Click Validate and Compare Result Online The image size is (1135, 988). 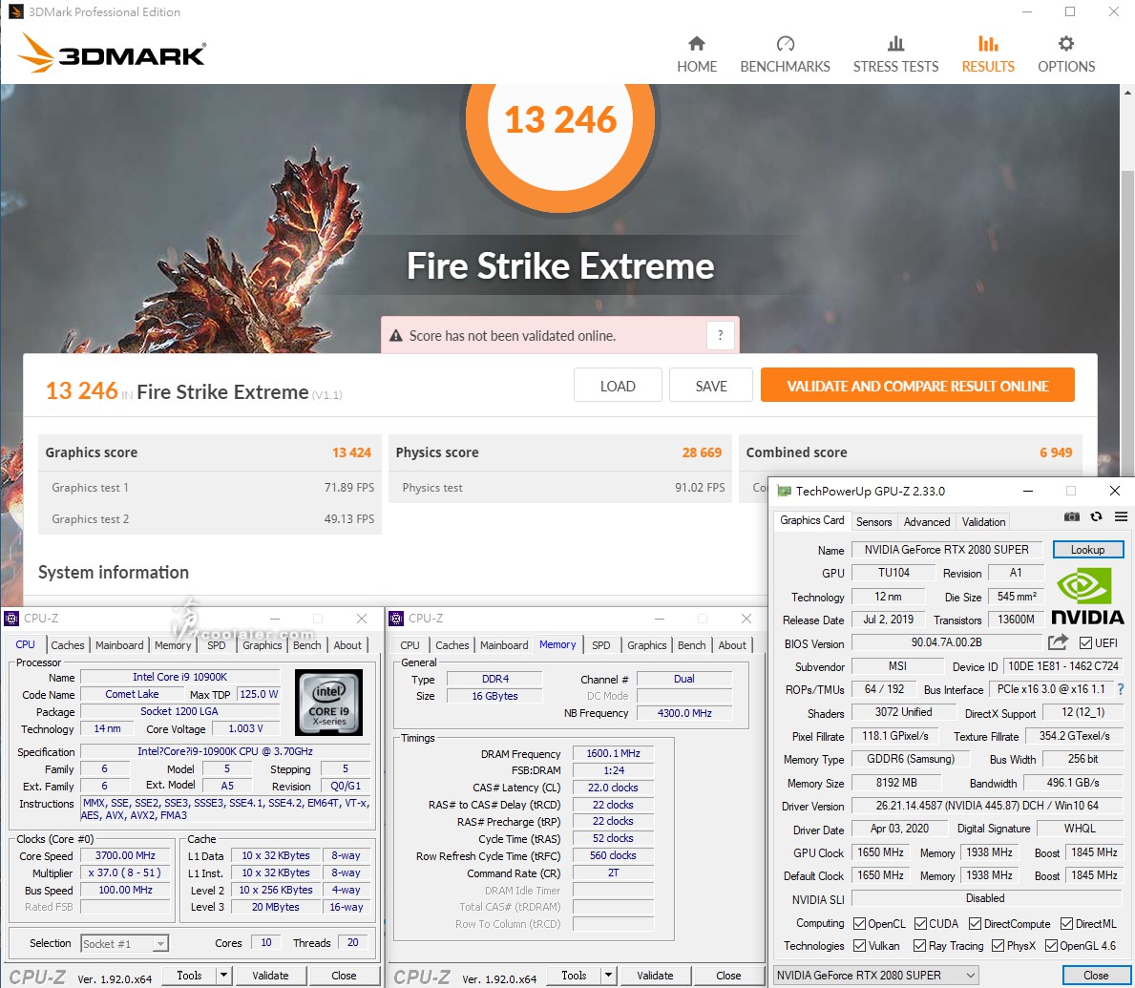(917, 386)
